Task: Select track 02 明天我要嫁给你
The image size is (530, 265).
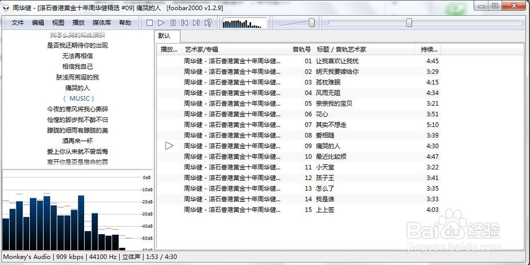Action: [x=299, y=72]
